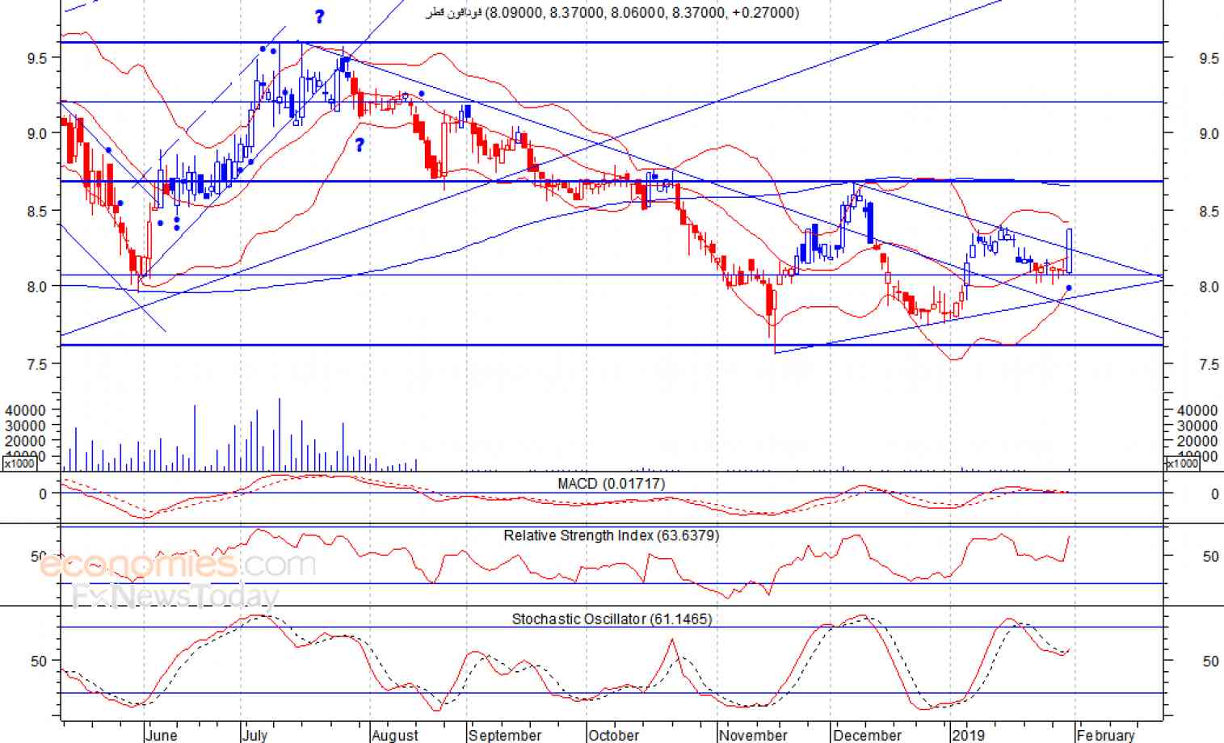Click the 9.0 price on the right axis
Image resolution: width=1224 pixels, height=743 pixels.
[x=1209, y=134]
